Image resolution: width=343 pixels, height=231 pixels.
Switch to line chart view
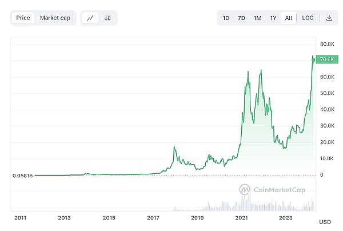(x=90, y=18)
